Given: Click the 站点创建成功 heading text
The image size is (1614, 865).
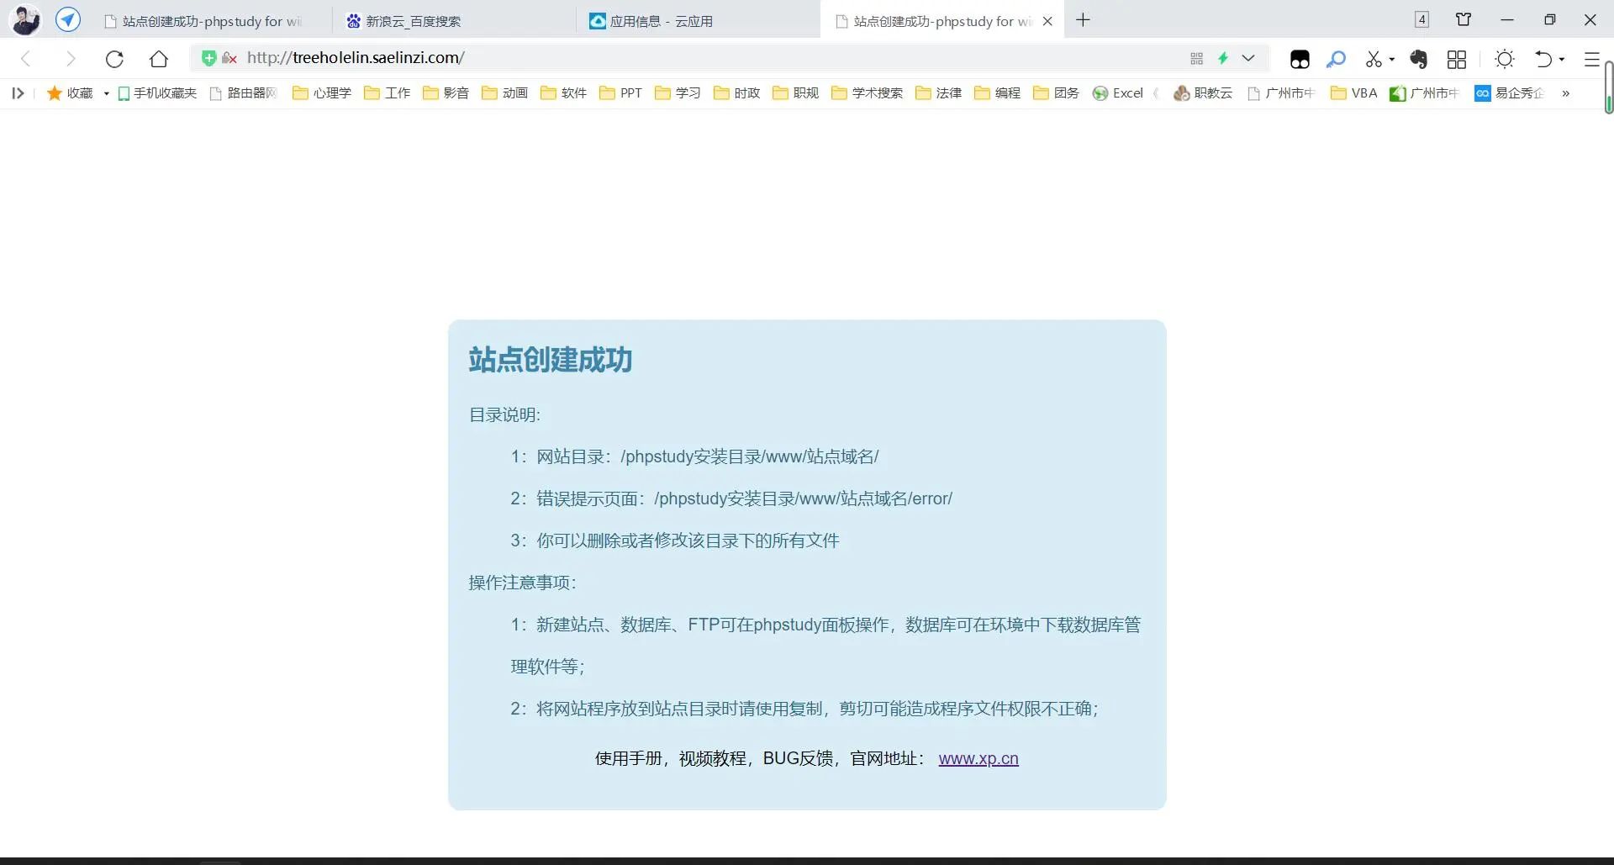Looking at the screenshot, I should pos(551,360).
